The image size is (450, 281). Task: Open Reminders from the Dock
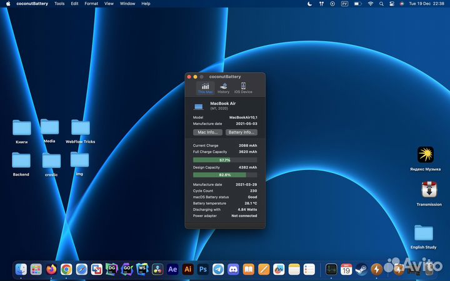(309, 269)
